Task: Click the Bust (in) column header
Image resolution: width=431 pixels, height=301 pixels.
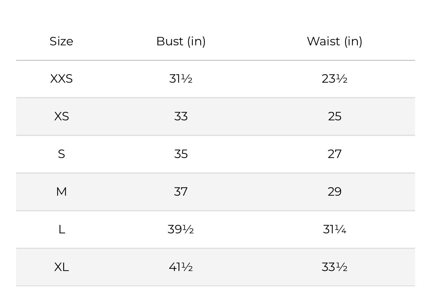Action: 181,41
